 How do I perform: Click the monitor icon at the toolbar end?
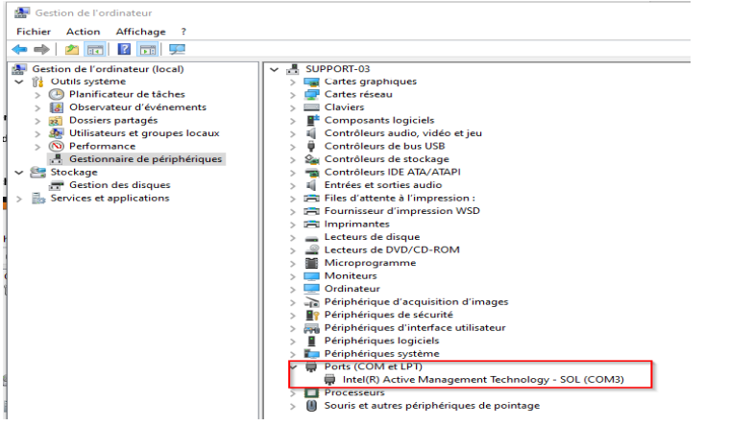pyautogui.click(x=177, y=49)
